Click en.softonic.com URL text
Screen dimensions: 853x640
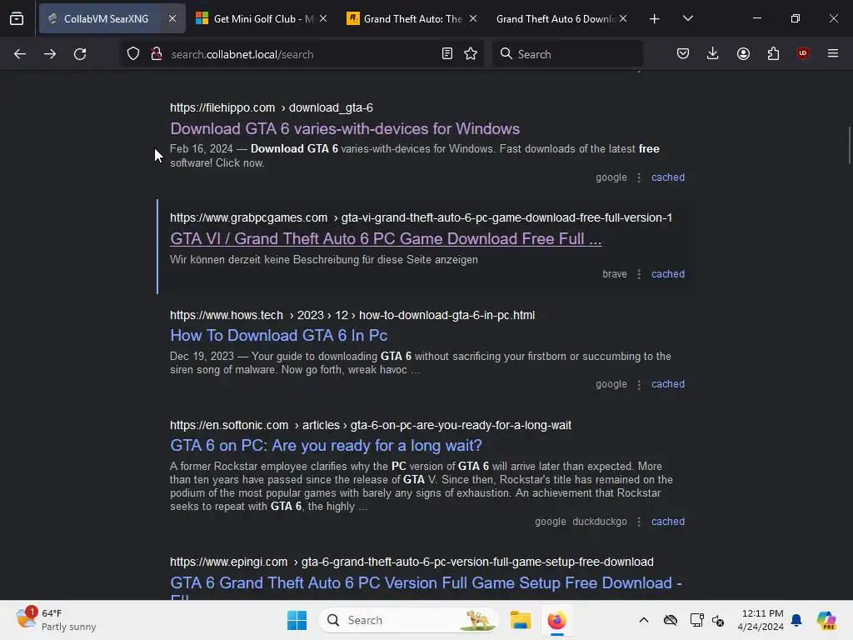229,425
